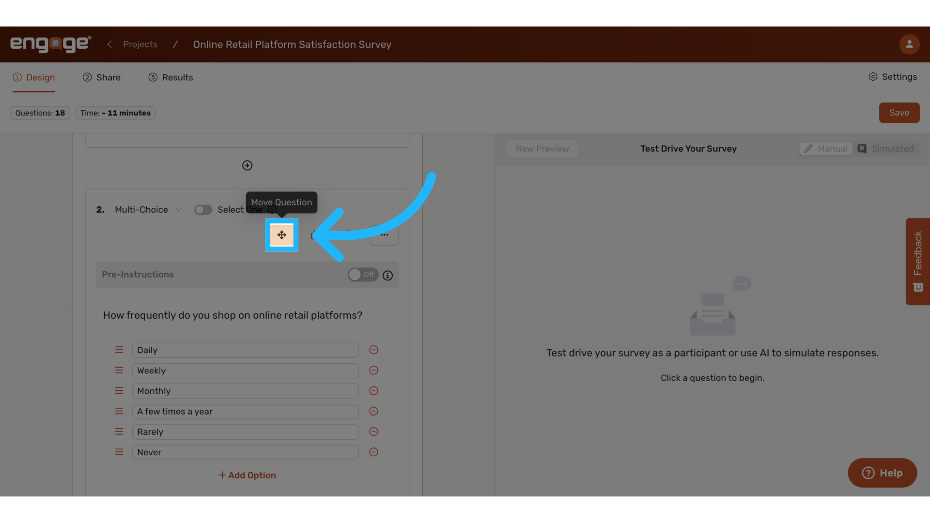Remove the A few times a year option
This screenshot has height=523, width=930.
pos(373,411)
